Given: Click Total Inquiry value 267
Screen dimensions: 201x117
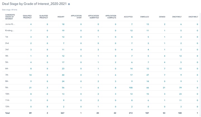Looking at the screenshot, I should click(63, 113).
